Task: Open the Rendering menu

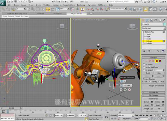Action: (81, 5)
